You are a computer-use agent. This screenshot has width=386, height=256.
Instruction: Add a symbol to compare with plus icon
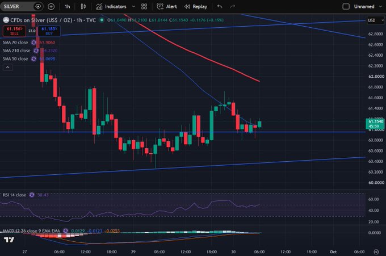pos(51,7)
